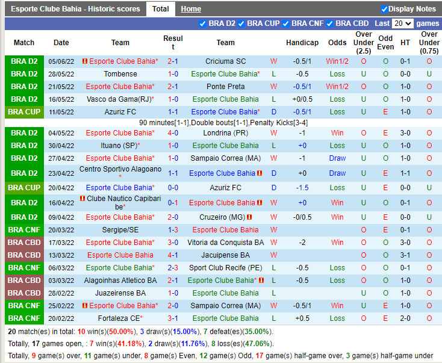This screenshot has height=363, width=442.
Task: Uncheck the BRA D2 league filter
Action: click(203, 23)
